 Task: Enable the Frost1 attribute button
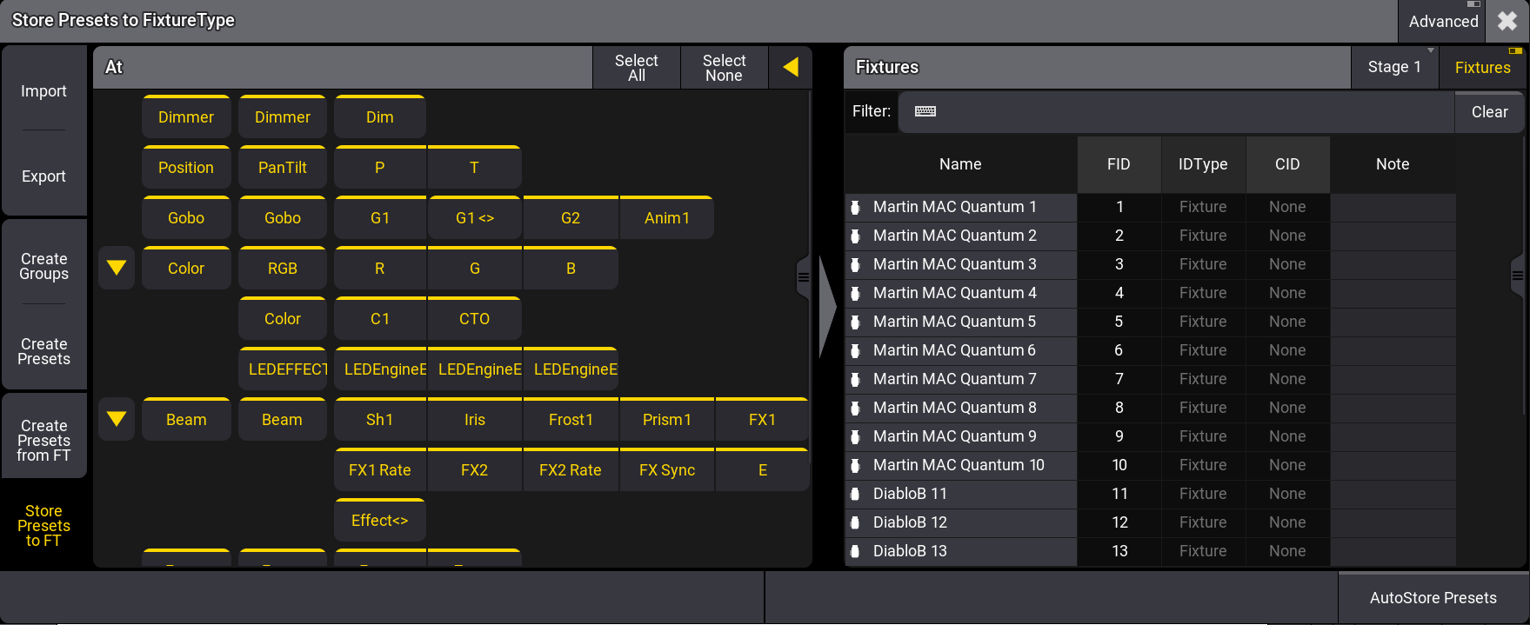tap(571, 420)
